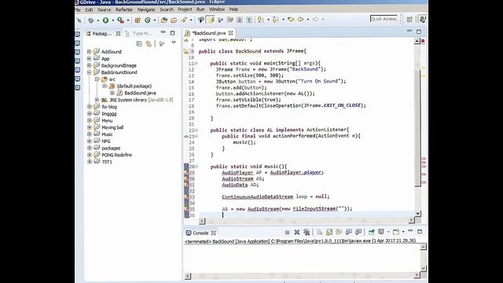Open the Source menu

pyautogui.click(x=105, y=10)
